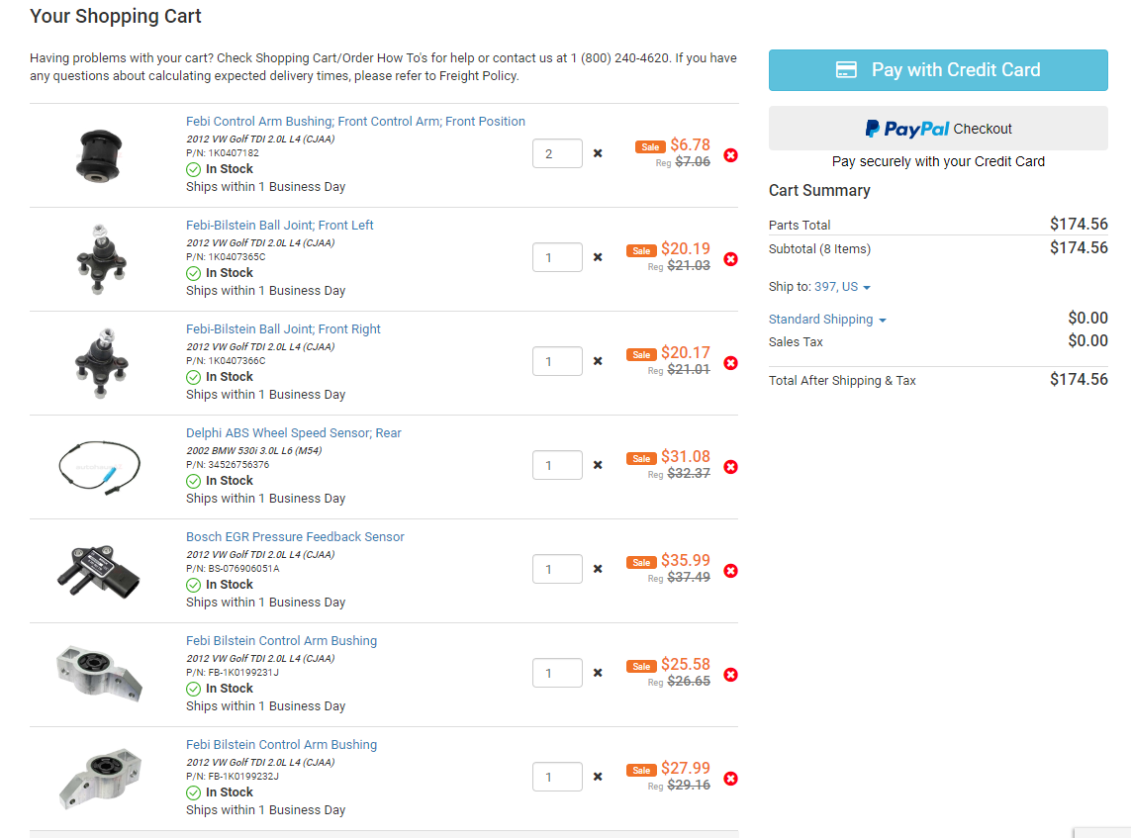Click In Stock checkmark for P/N 1K0407366C
This screenshot has width=1131, height=838.
click(x=193, y=377)
